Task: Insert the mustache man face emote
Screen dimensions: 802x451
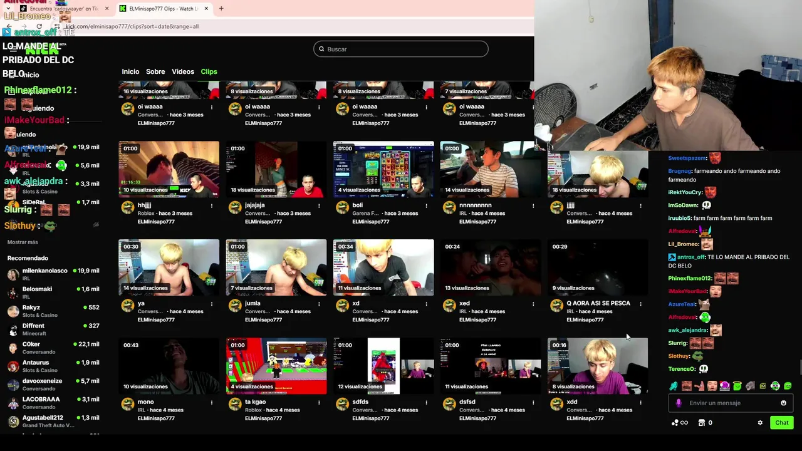Action: tap(687, 386)
